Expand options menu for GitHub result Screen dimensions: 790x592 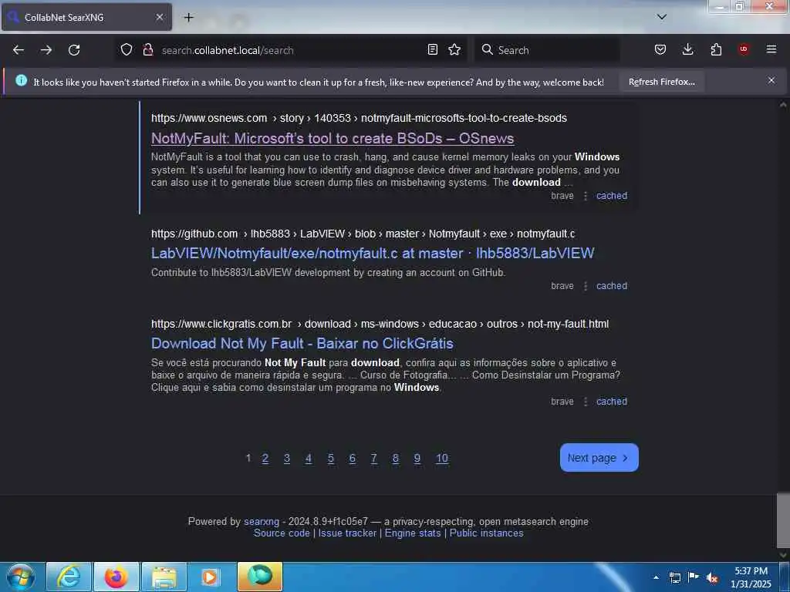pos(585,286)
